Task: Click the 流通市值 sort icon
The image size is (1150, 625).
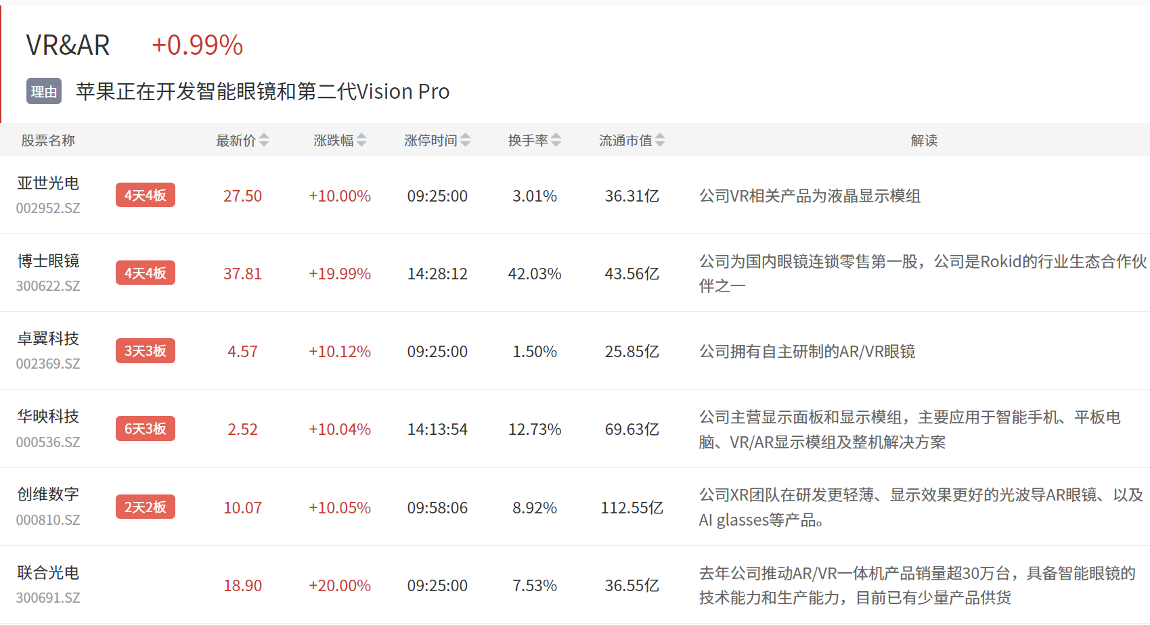Action: [x=660, y=140]
